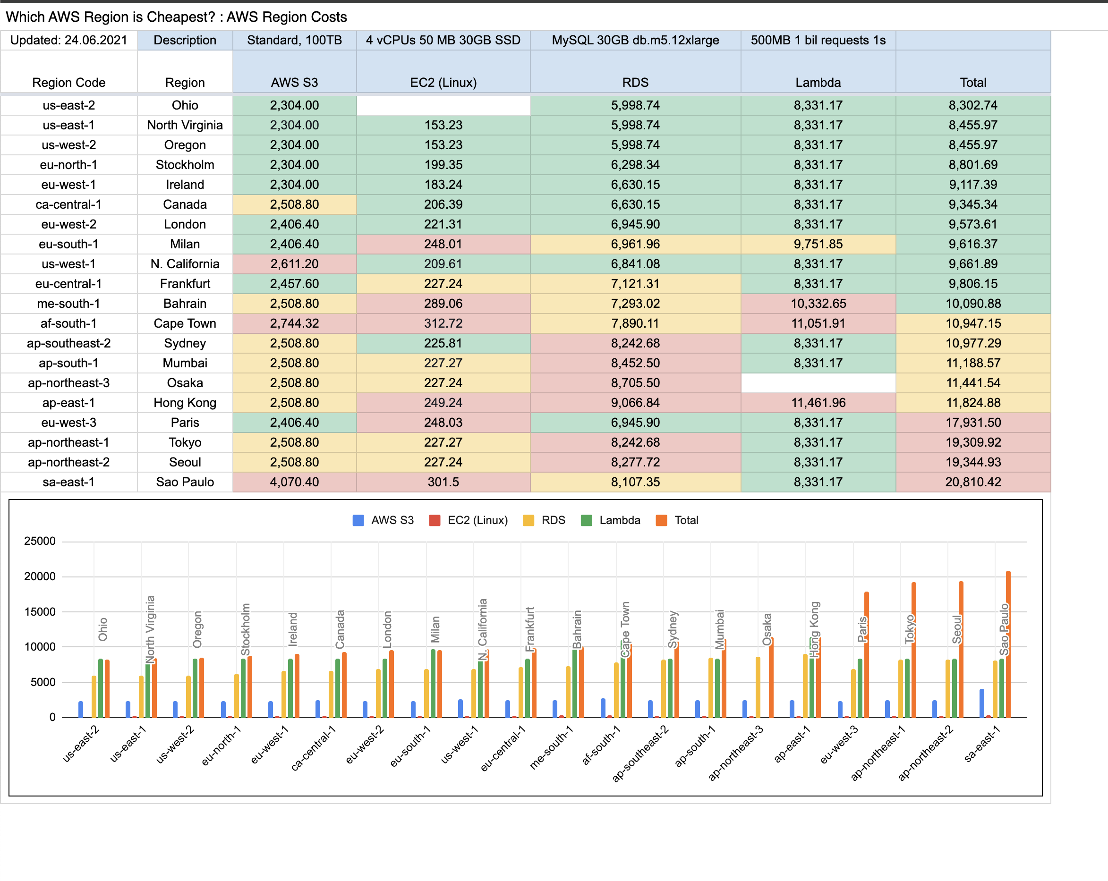
Task: Select the 'Updated: 24.06.2021' cell
Action: pos(69,40)
